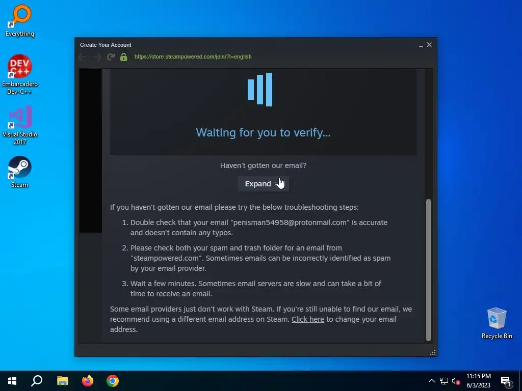
Task: Click the muted volume tray icon
Action: click(x=456, y=381)
